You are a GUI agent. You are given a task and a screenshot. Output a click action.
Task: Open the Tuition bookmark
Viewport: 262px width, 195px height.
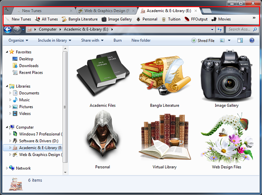click(171, 19)
